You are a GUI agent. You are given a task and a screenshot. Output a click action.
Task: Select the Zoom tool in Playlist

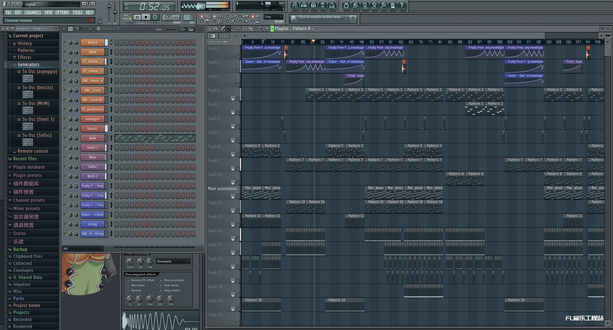[x=261, y=29]
